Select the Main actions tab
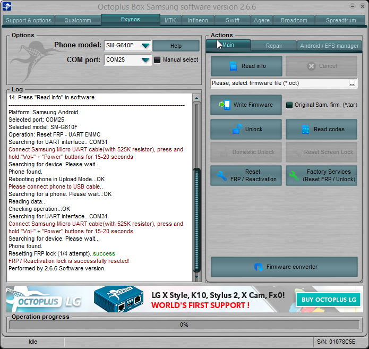The image size is (369, 349). click(x=228, y=45)
